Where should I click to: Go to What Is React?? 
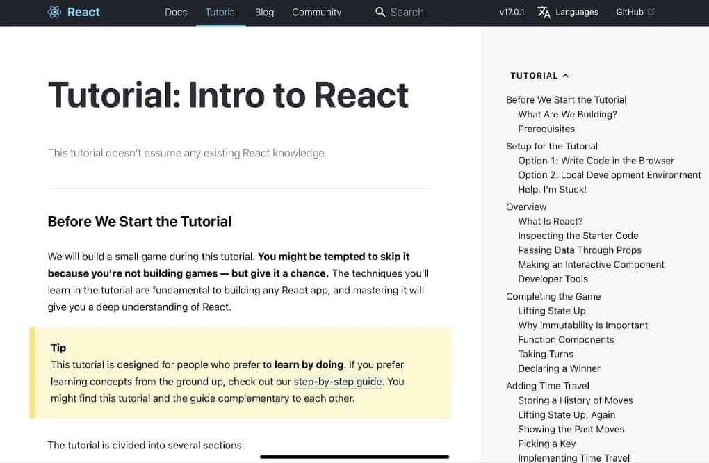pos(551,221)
